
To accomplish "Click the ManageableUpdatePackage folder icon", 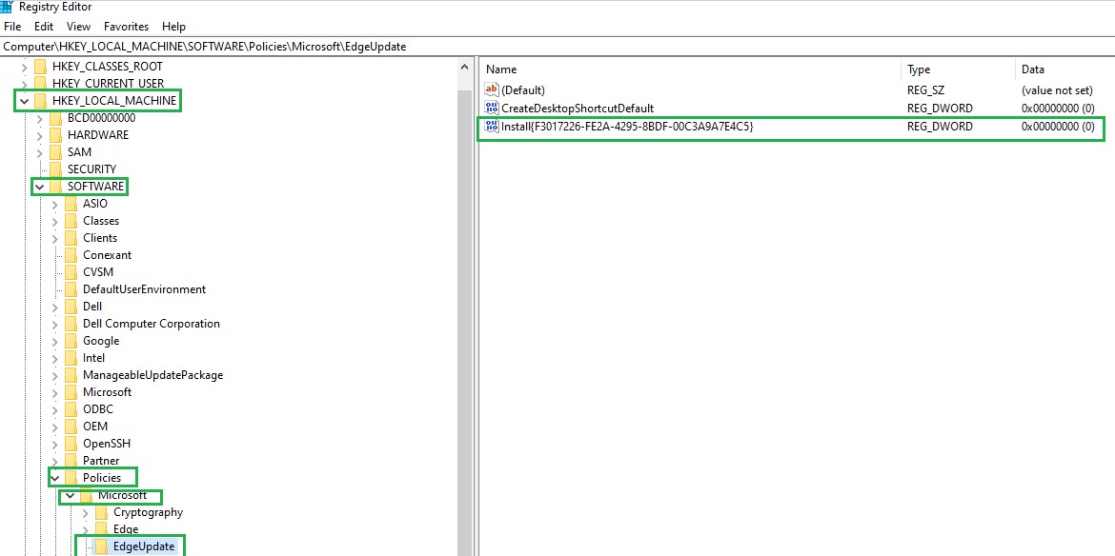I will tap(71, 375).
